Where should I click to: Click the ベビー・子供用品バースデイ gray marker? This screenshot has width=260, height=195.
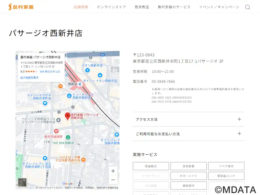point(58,120)
